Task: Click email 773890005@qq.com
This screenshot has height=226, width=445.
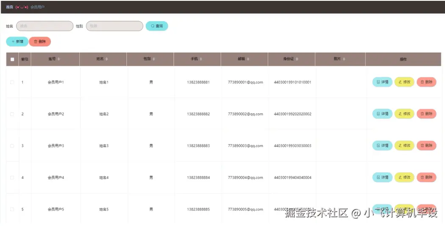Action: 245,209
